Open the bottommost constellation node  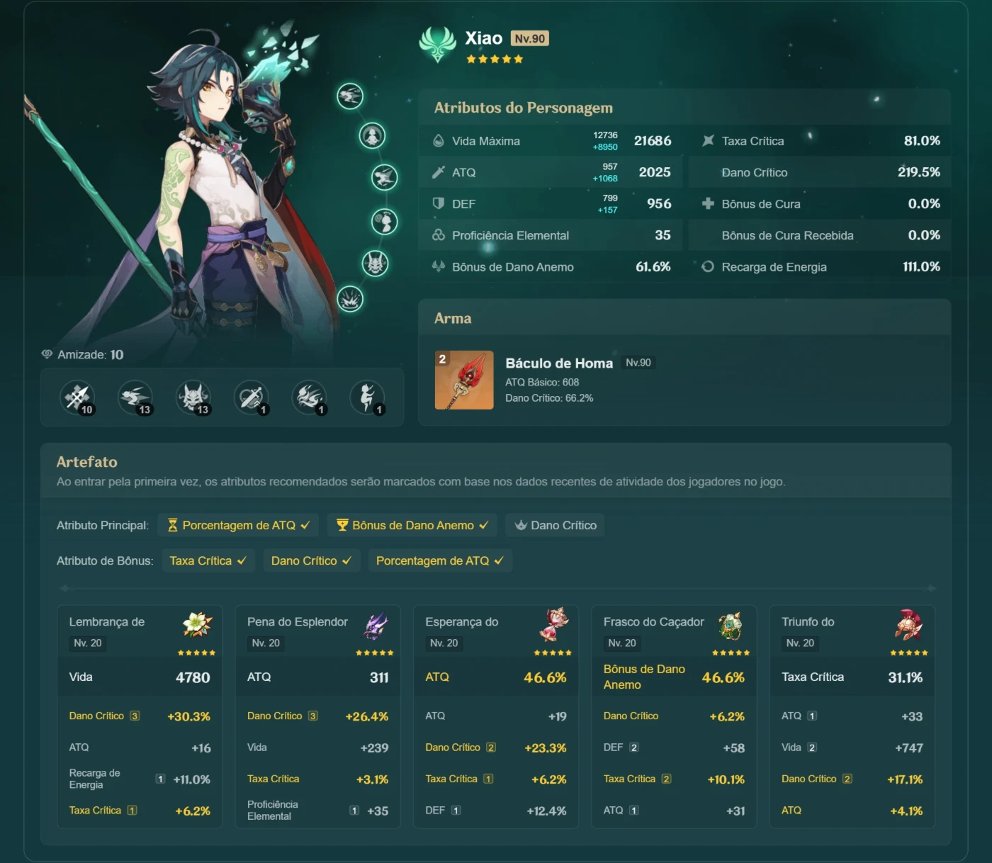tap(349, 299)
